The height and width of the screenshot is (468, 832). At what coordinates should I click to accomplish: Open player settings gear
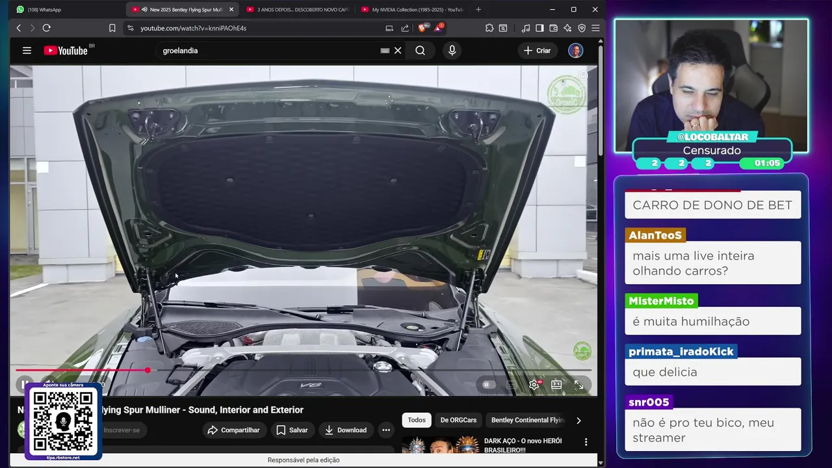click(534, 385)
